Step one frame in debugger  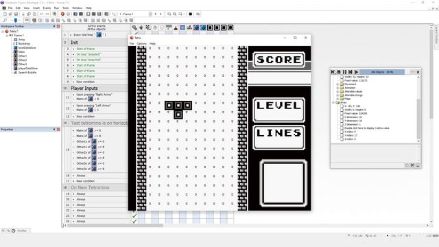[351, 72]
